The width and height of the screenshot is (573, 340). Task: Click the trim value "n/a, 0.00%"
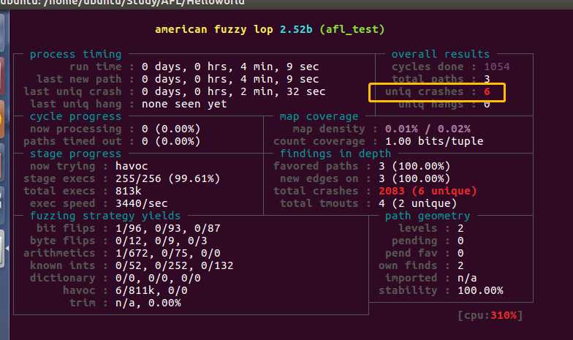coord(148,303)
